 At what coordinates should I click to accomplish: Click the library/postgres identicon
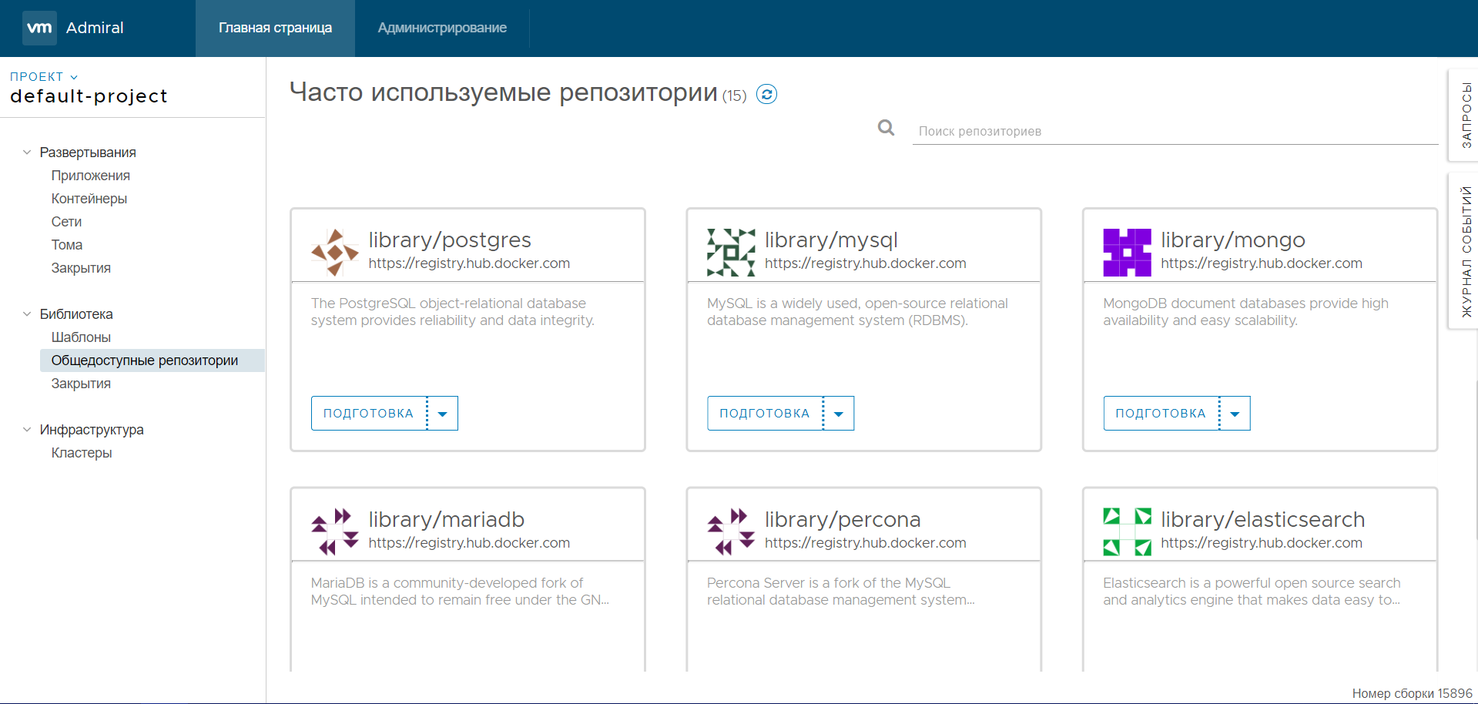[x=335, y=253]
